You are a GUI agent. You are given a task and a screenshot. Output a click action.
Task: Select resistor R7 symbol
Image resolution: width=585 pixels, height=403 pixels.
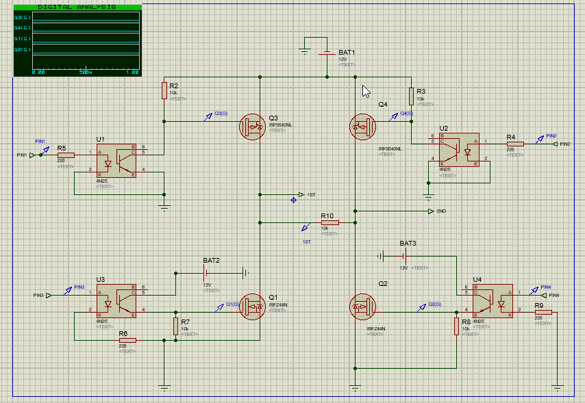tap(176, 326)
